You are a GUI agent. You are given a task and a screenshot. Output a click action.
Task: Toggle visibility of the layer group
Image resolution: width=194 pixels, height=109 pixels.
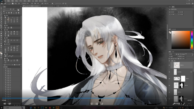pyautogui.click(x=169, y=61)
